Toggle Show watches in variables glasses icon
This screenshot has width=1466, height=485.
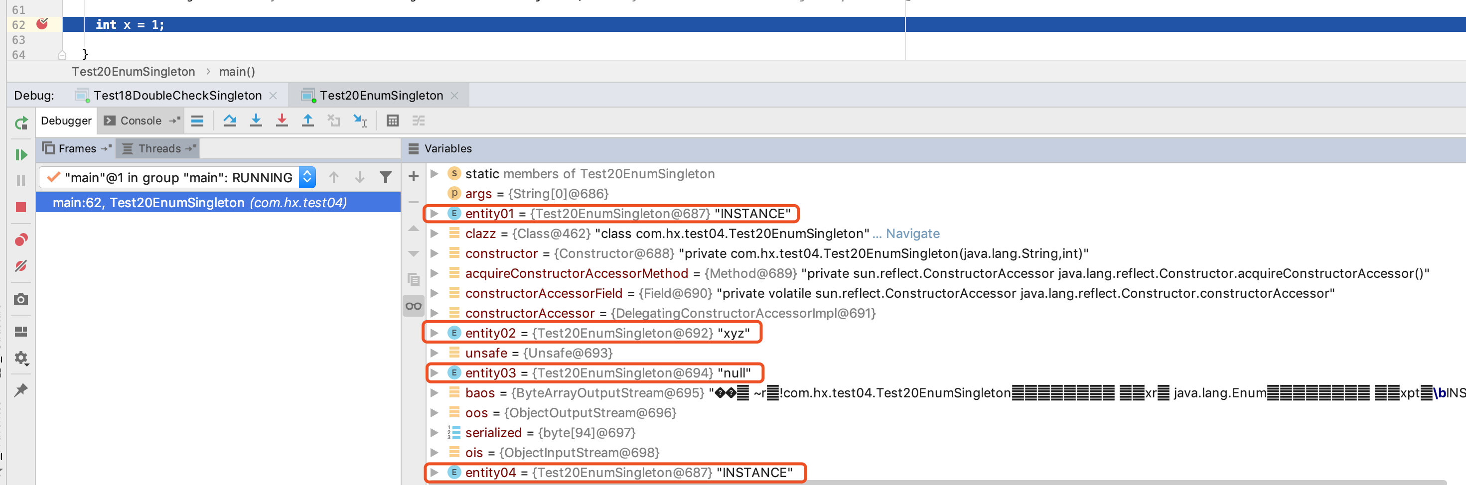(x=414, y=306)
